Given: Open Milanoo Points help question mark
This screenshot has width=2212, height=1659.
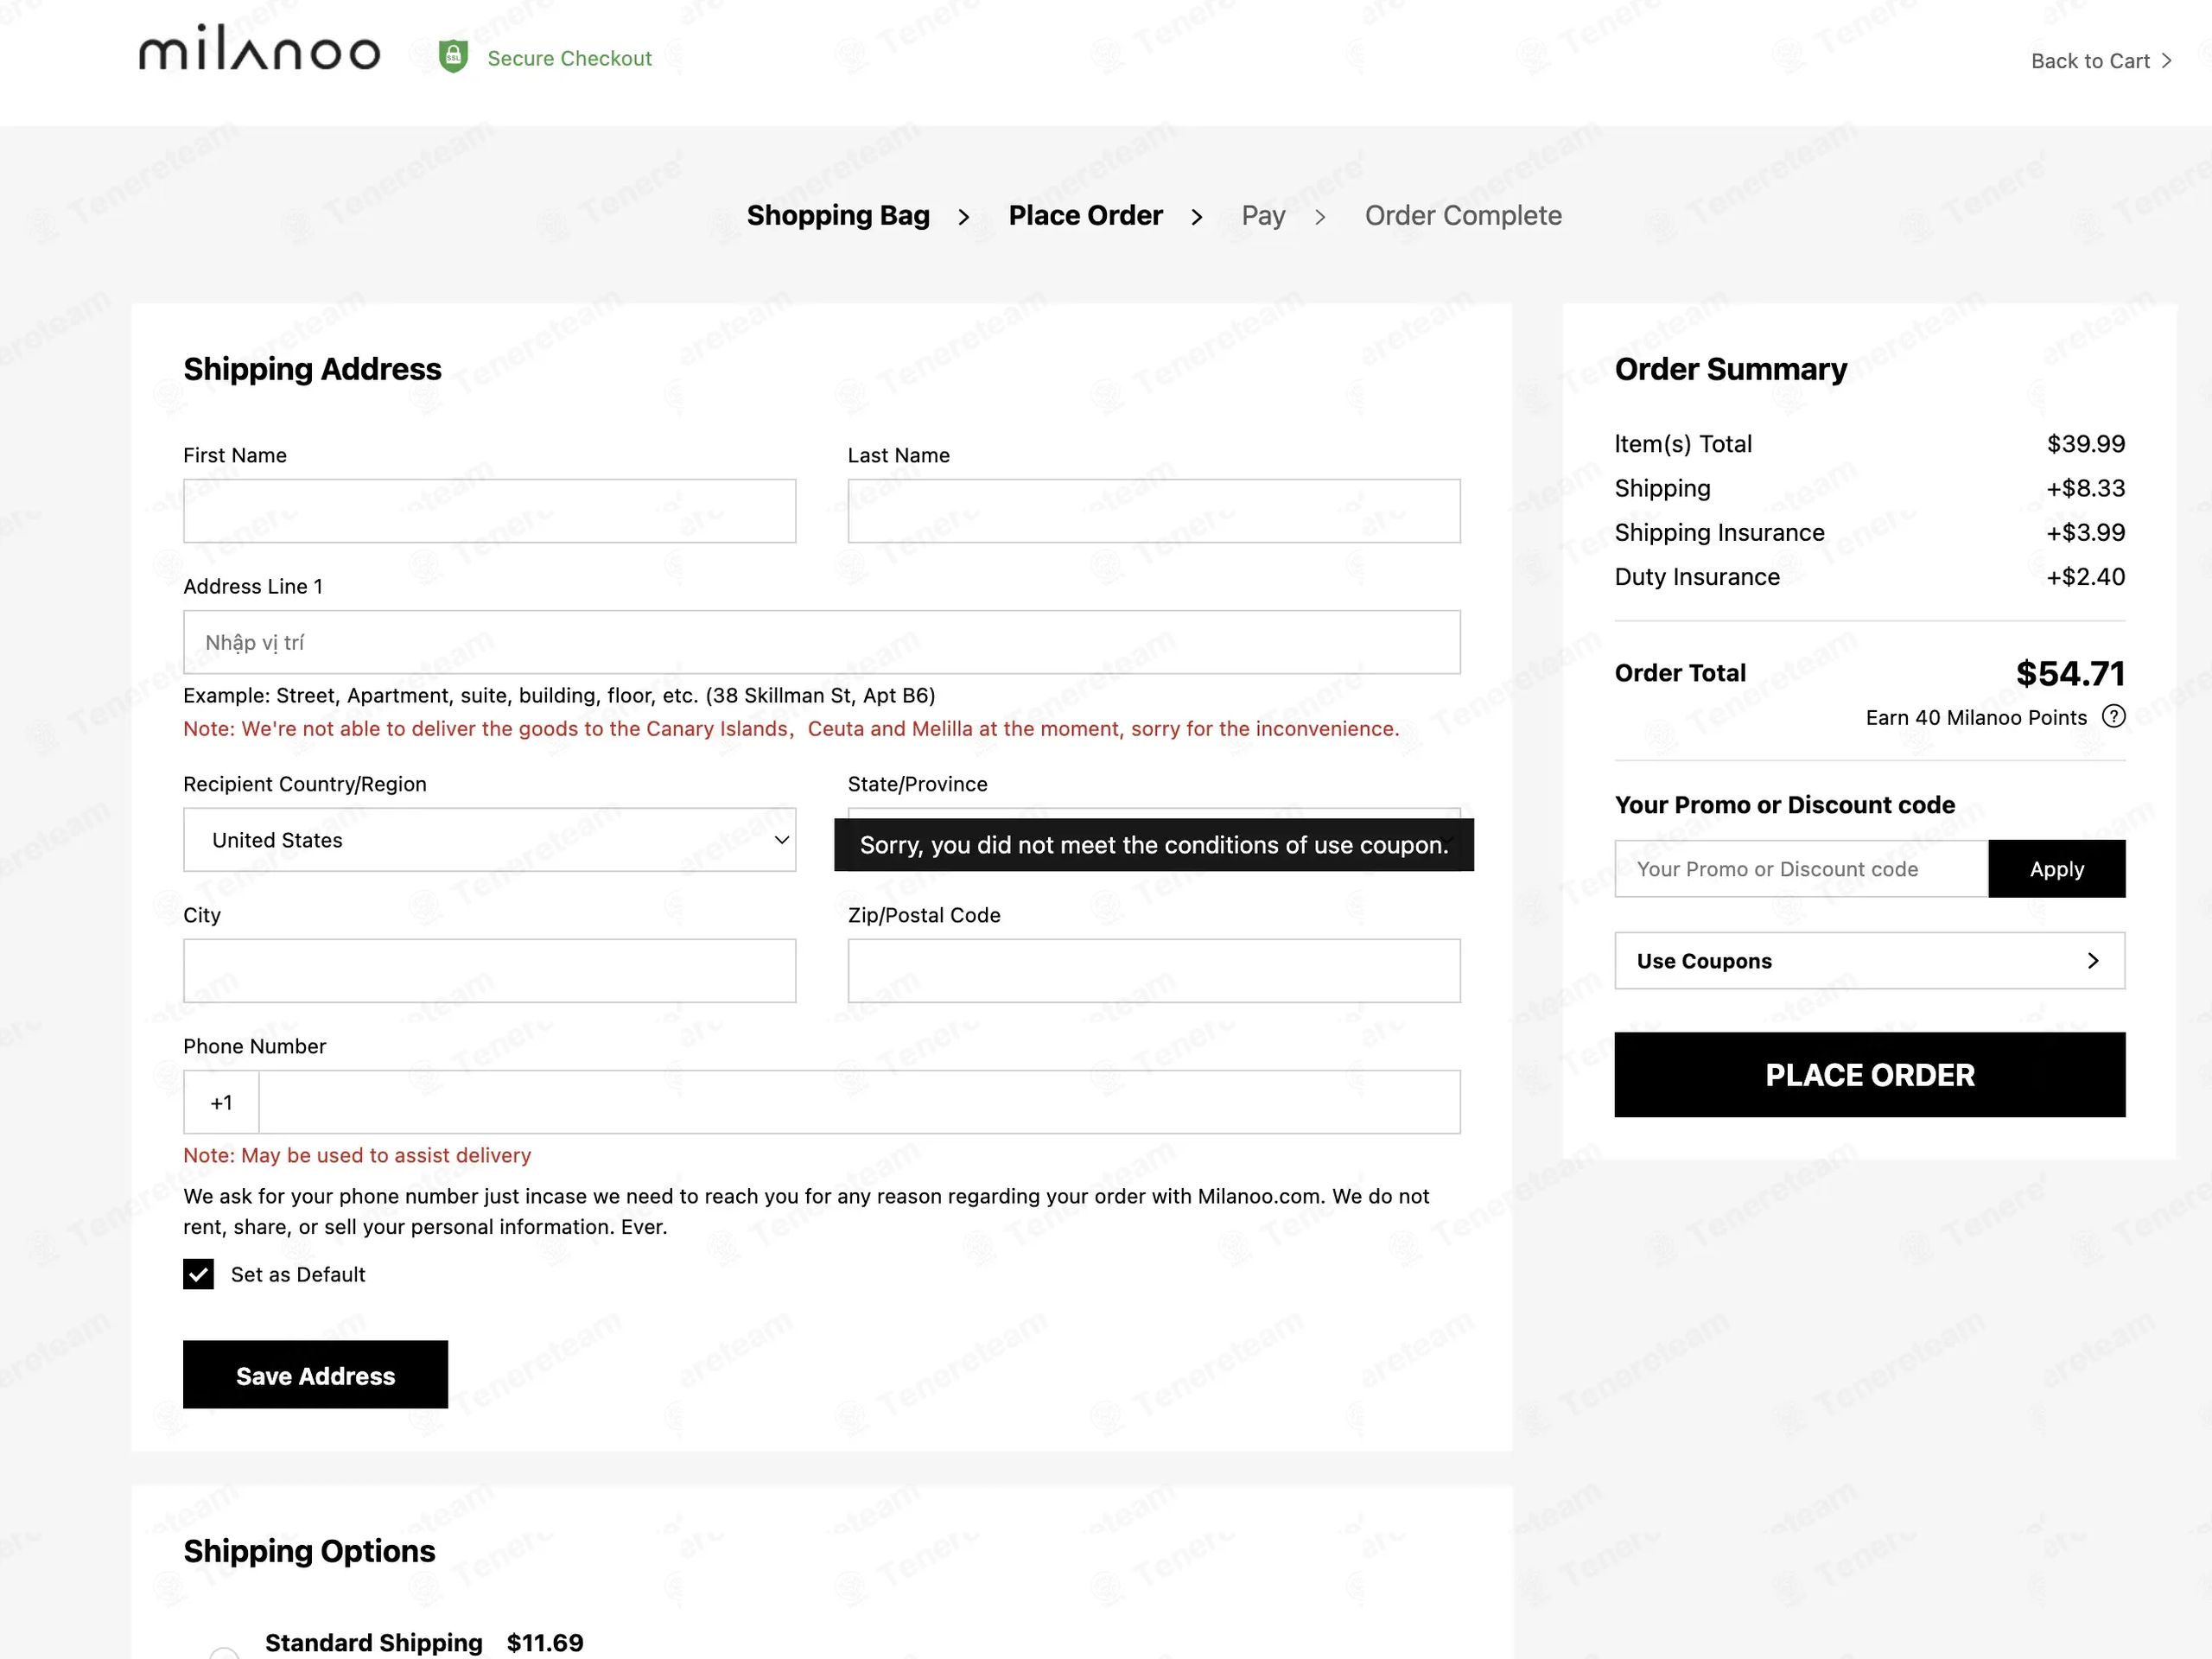Looking at the screenshot, I should coord(2113,717).
